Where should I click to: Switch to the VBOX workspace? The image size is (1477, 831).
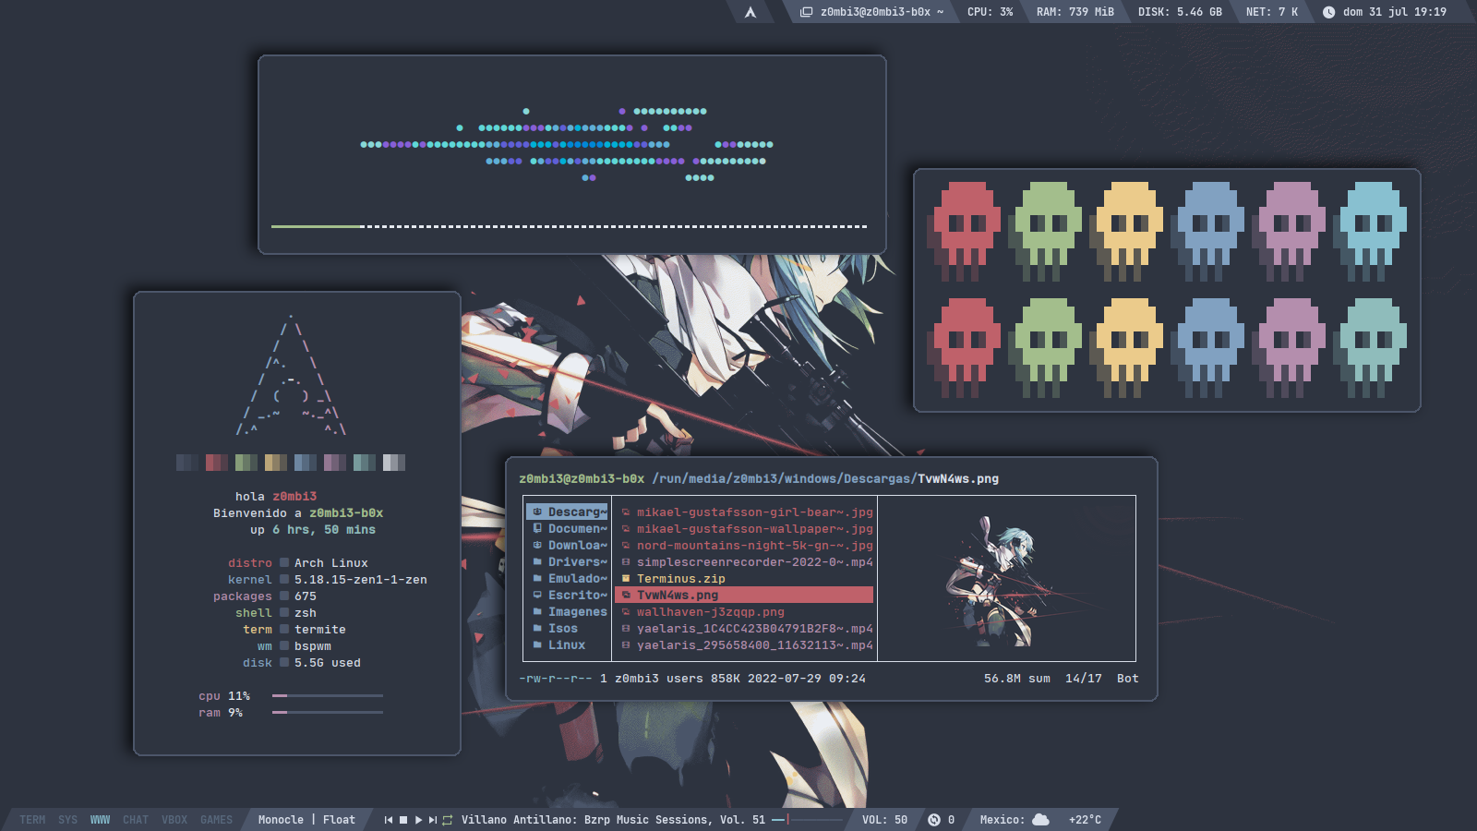(174, 820)
